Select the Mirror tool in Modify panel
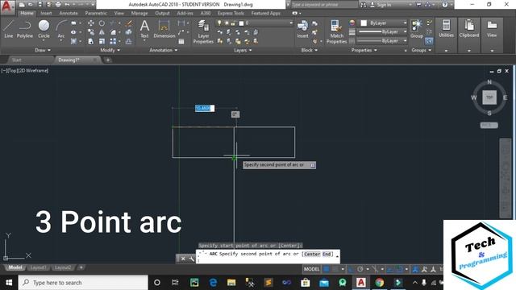The image size is (516, 290). point(102,32)
